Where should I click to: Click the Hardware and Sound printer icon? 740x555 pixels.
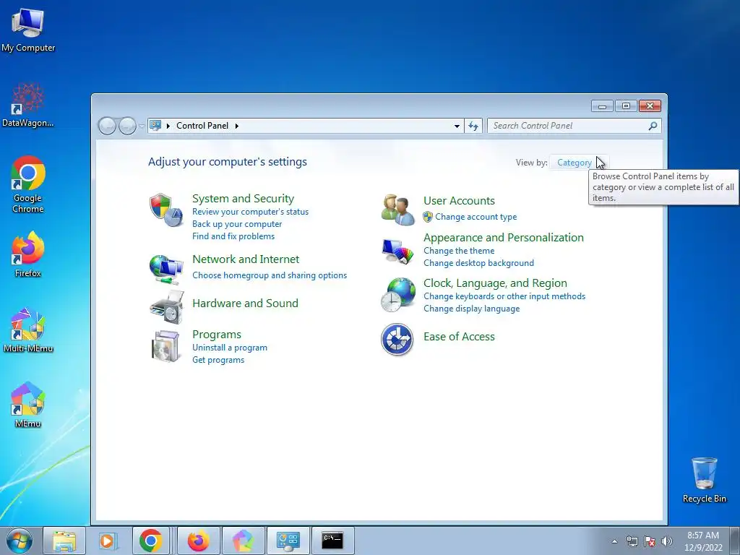click(x=166, y=307)
